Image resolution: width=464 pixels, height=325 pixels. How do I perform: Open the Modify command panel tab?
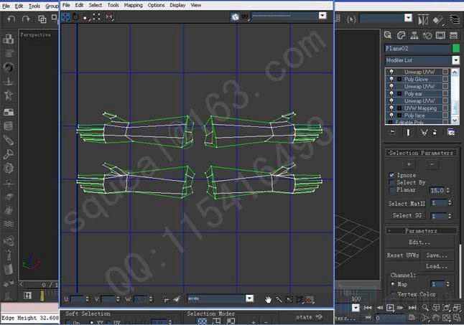(x=401, y=35)
